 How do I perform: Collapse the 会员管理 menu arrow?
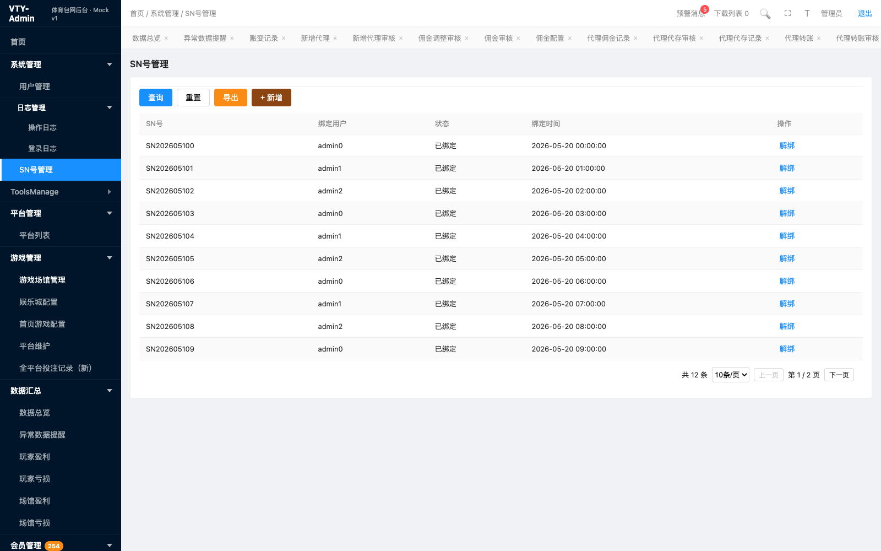(110, 545)
